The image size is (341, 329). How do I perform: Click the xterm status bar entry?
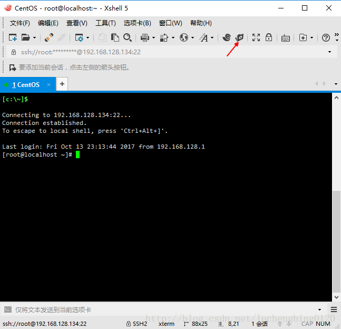167,324
